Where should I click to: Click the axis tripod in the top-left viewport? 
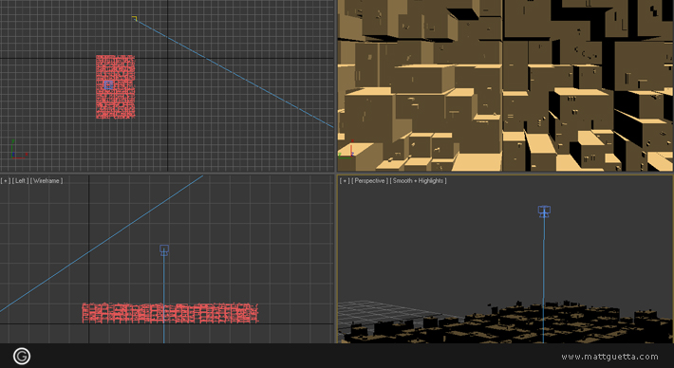pos(18,150)
